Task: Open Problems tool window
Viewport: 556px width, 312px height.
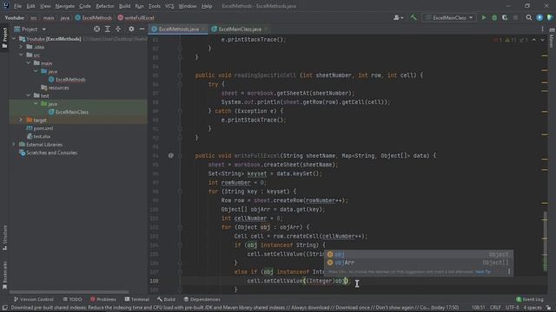Action: coord(103,299)
